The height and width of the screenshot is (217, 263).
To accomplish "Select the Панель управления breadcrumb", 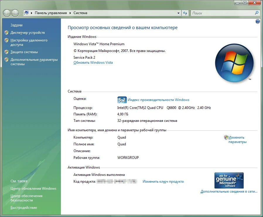I will [51, 13].
